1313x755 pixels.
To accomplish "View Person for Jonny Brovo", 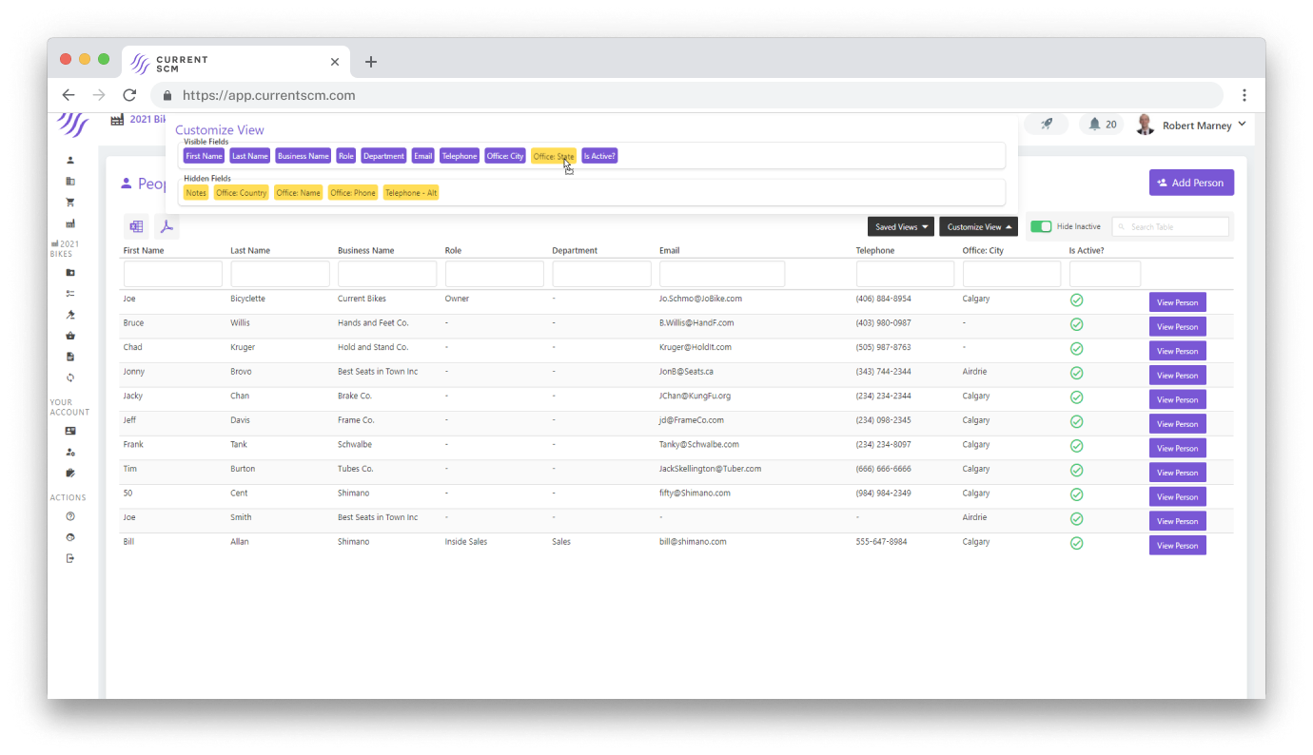I will [1178, 375].
